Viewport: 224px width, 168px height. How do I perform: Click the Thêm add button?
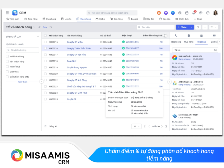coord(182,27)
